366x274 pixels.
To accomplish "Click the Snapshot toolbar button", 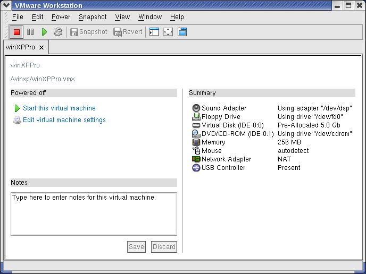I will coord(89,32).
